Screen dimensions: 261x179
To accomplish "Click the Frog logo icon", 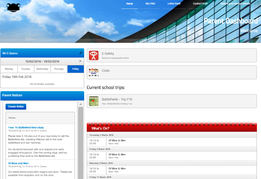I will coord(13,7).
